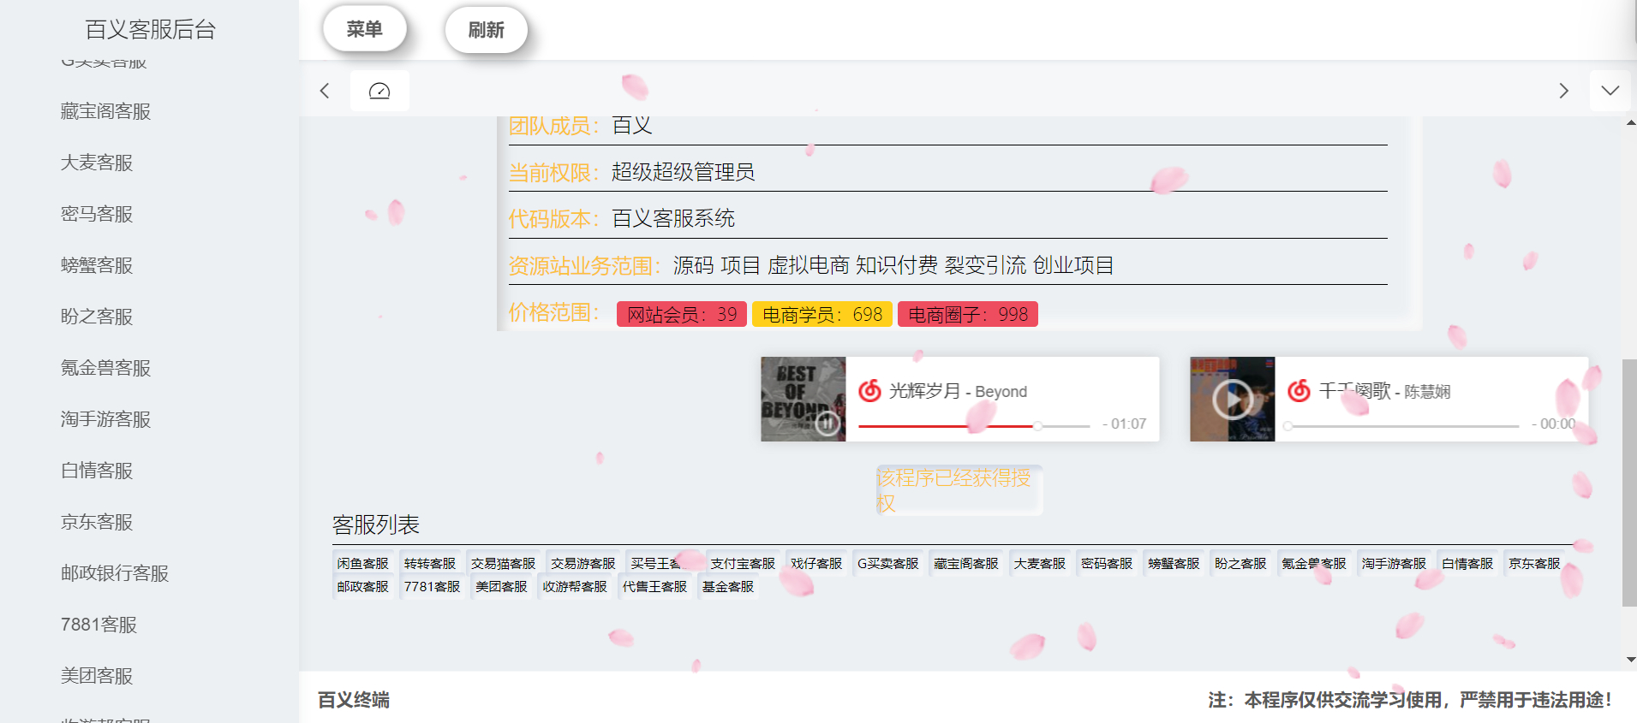Screen dimensions: 1637x723
Task: Open 邮政银行客服 from sidebar
Action: click(115, 573)
